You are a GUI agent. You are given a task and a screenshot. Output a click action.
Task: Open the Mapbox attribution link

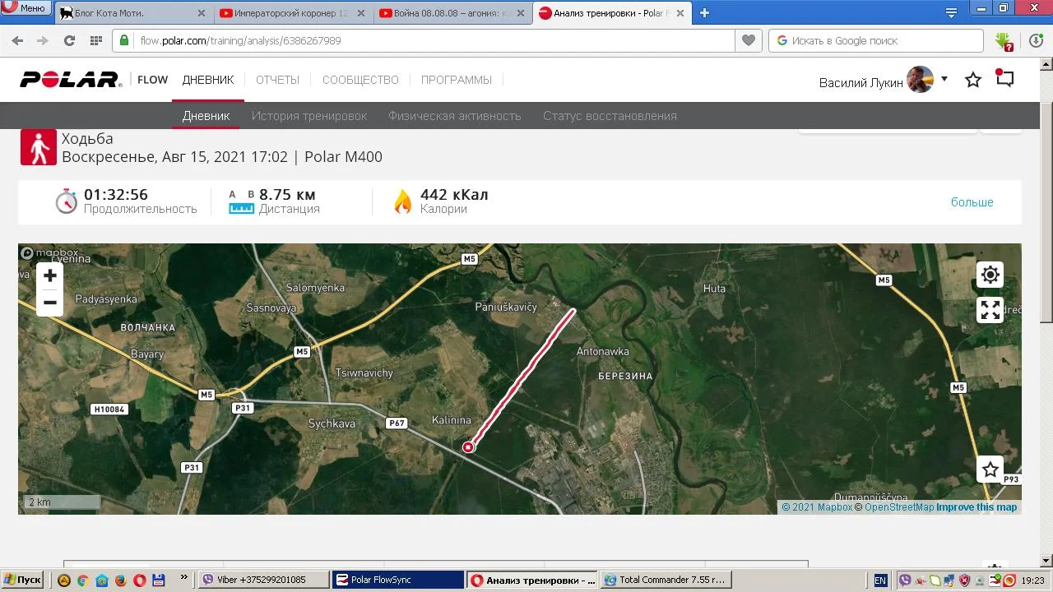[x=817, y=507]
